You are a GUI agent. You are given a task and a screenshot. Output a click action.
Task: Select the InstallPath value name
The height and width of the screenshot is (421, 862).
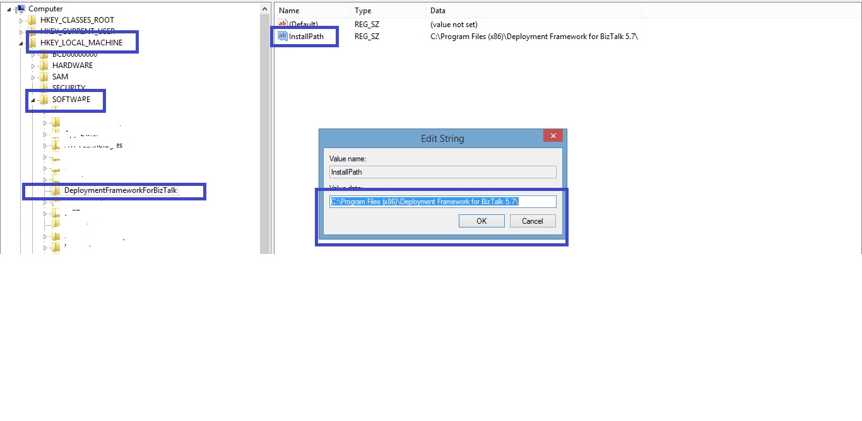coord(306,37)
